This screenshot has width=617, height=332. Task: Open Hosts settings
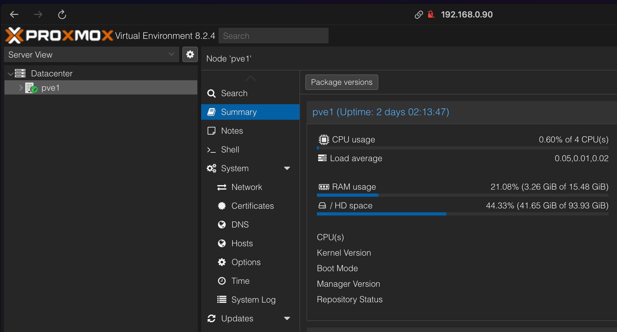tap(250, 243)
